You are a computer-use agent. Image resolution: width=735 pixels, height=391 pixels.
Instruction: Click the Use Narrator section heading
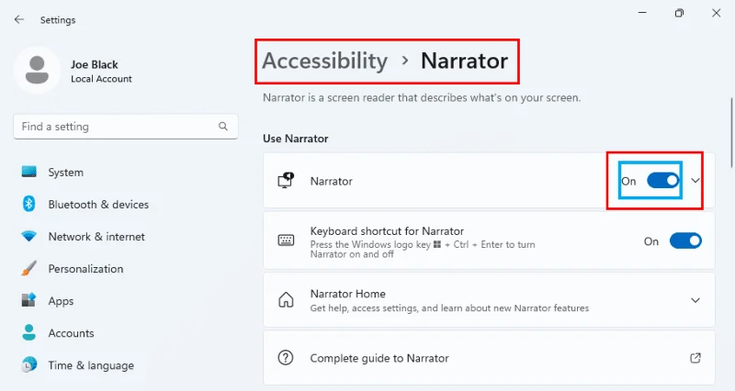(x=295, y=139)
